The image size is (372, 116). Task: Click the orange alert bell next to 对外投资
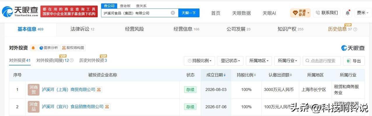34,48
